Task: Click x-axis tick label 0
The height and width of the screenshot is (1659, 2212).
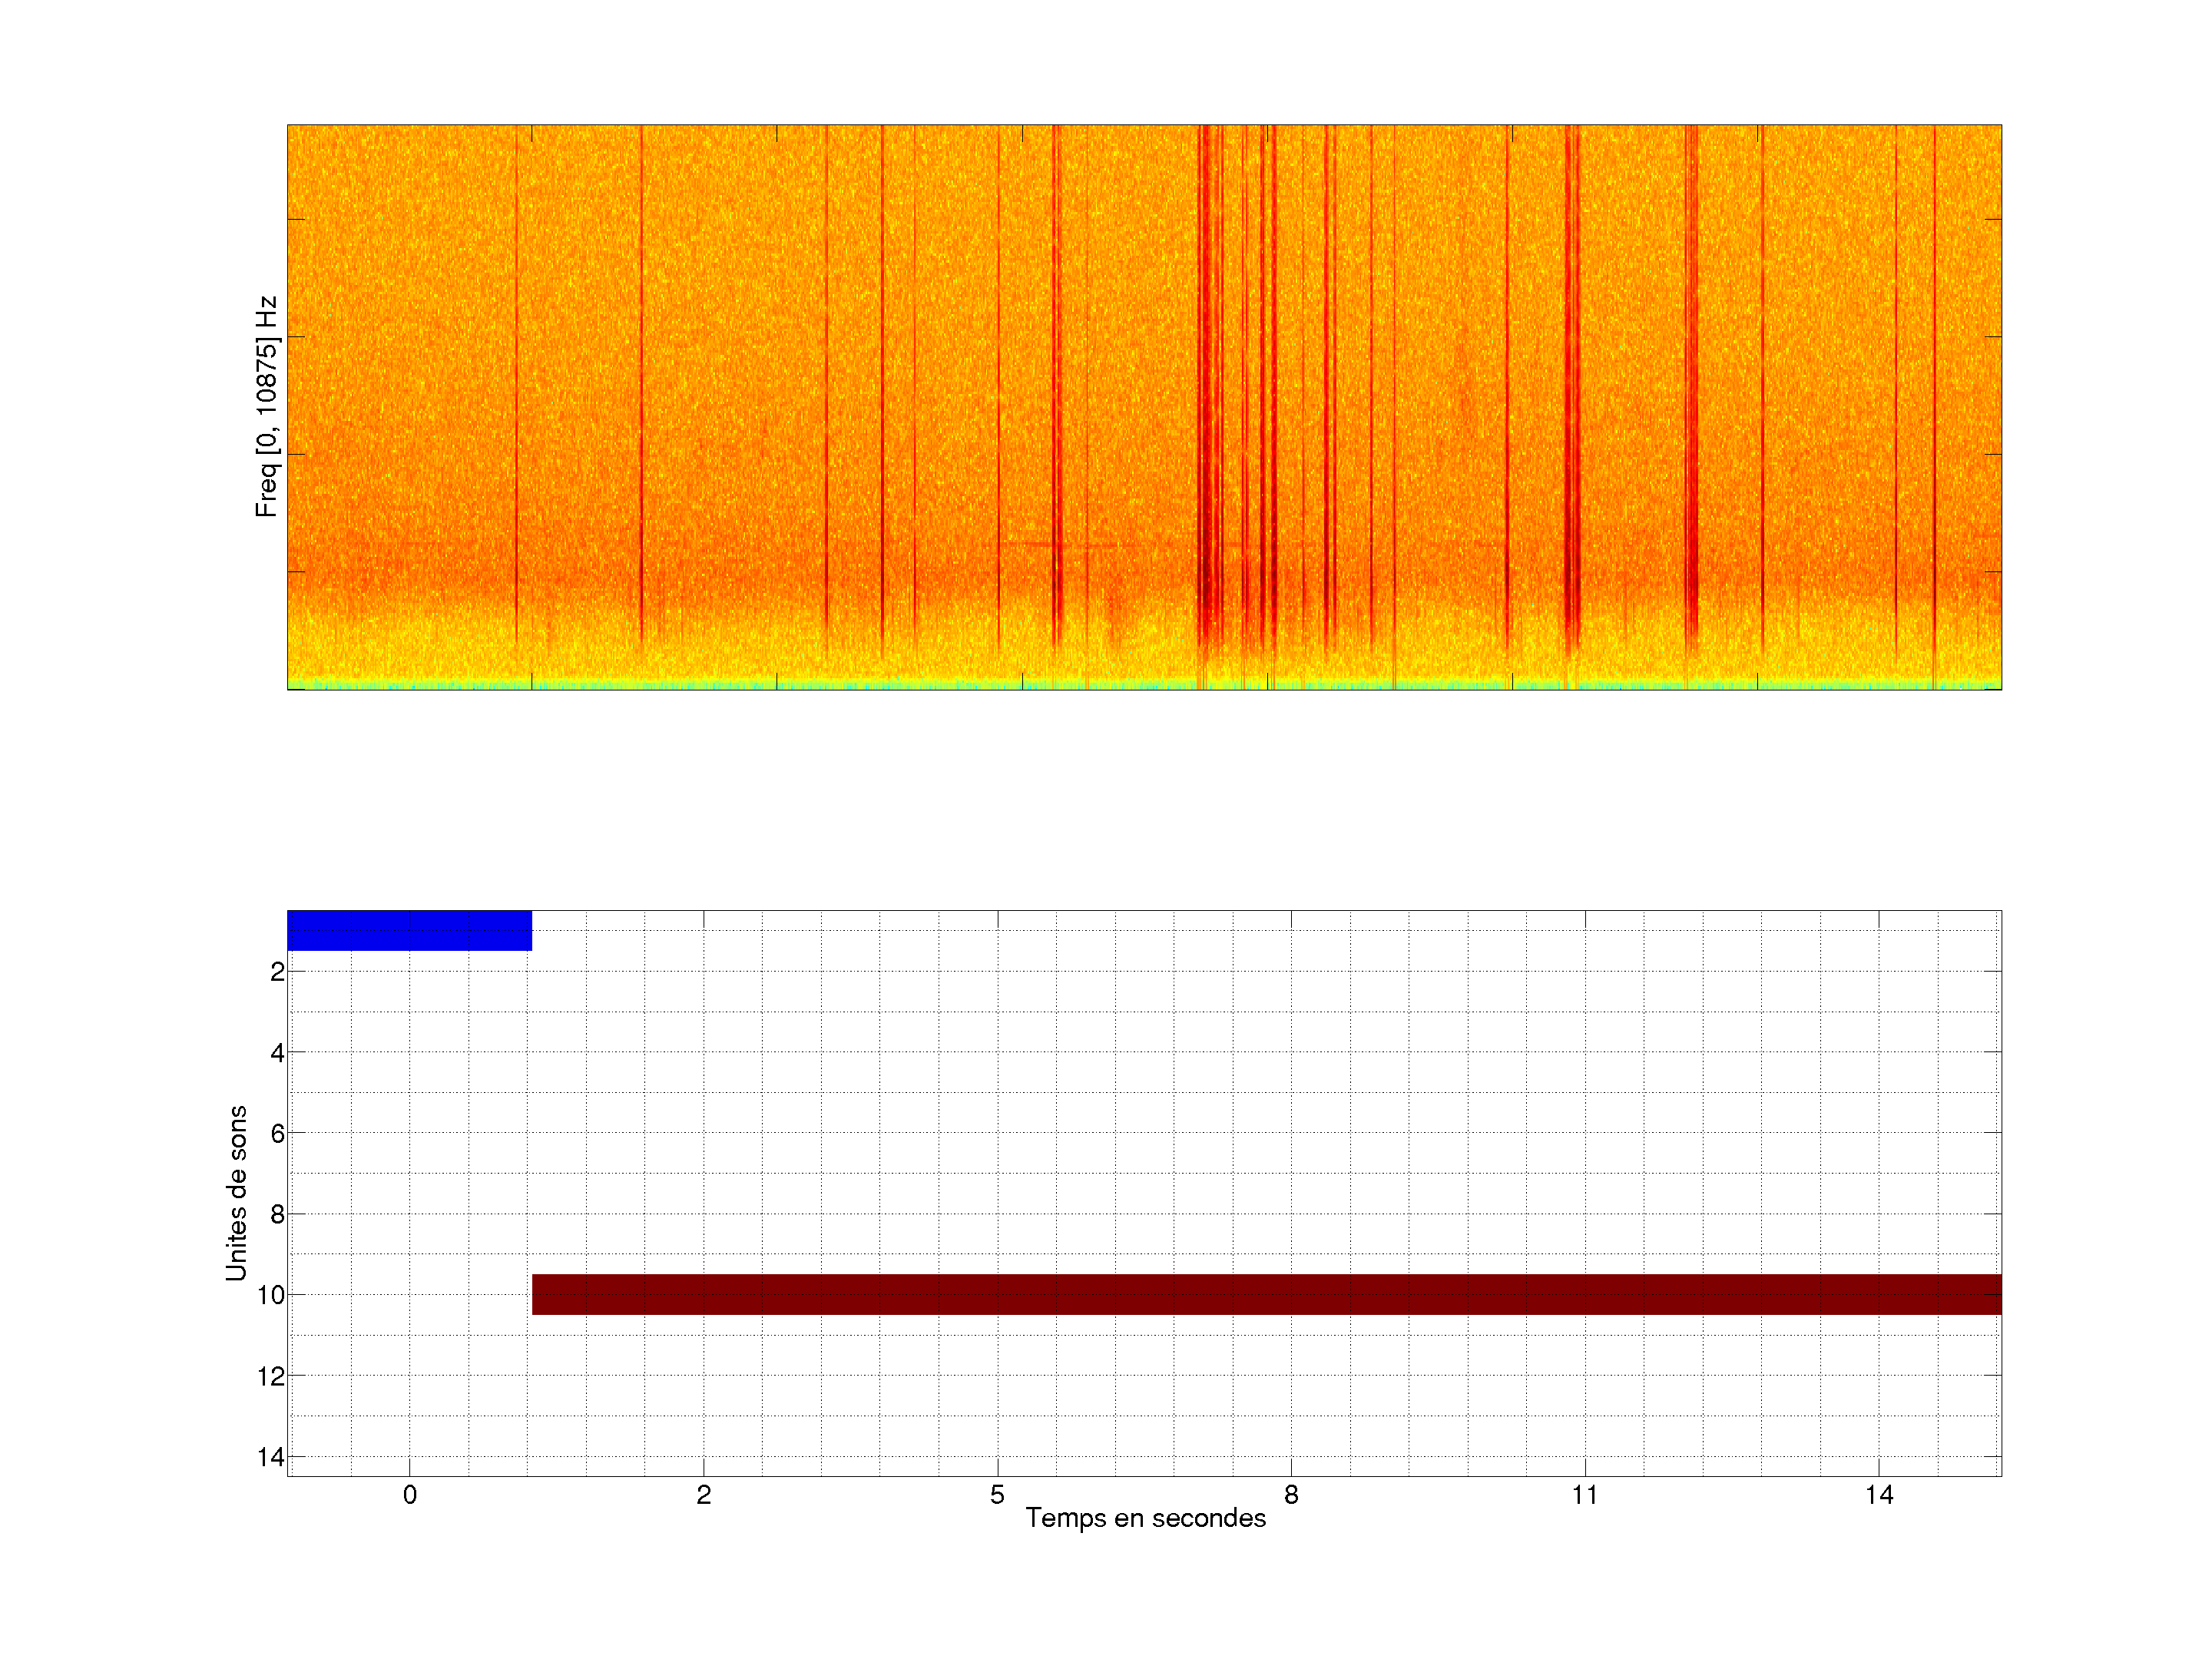Action: (410, 1495)
